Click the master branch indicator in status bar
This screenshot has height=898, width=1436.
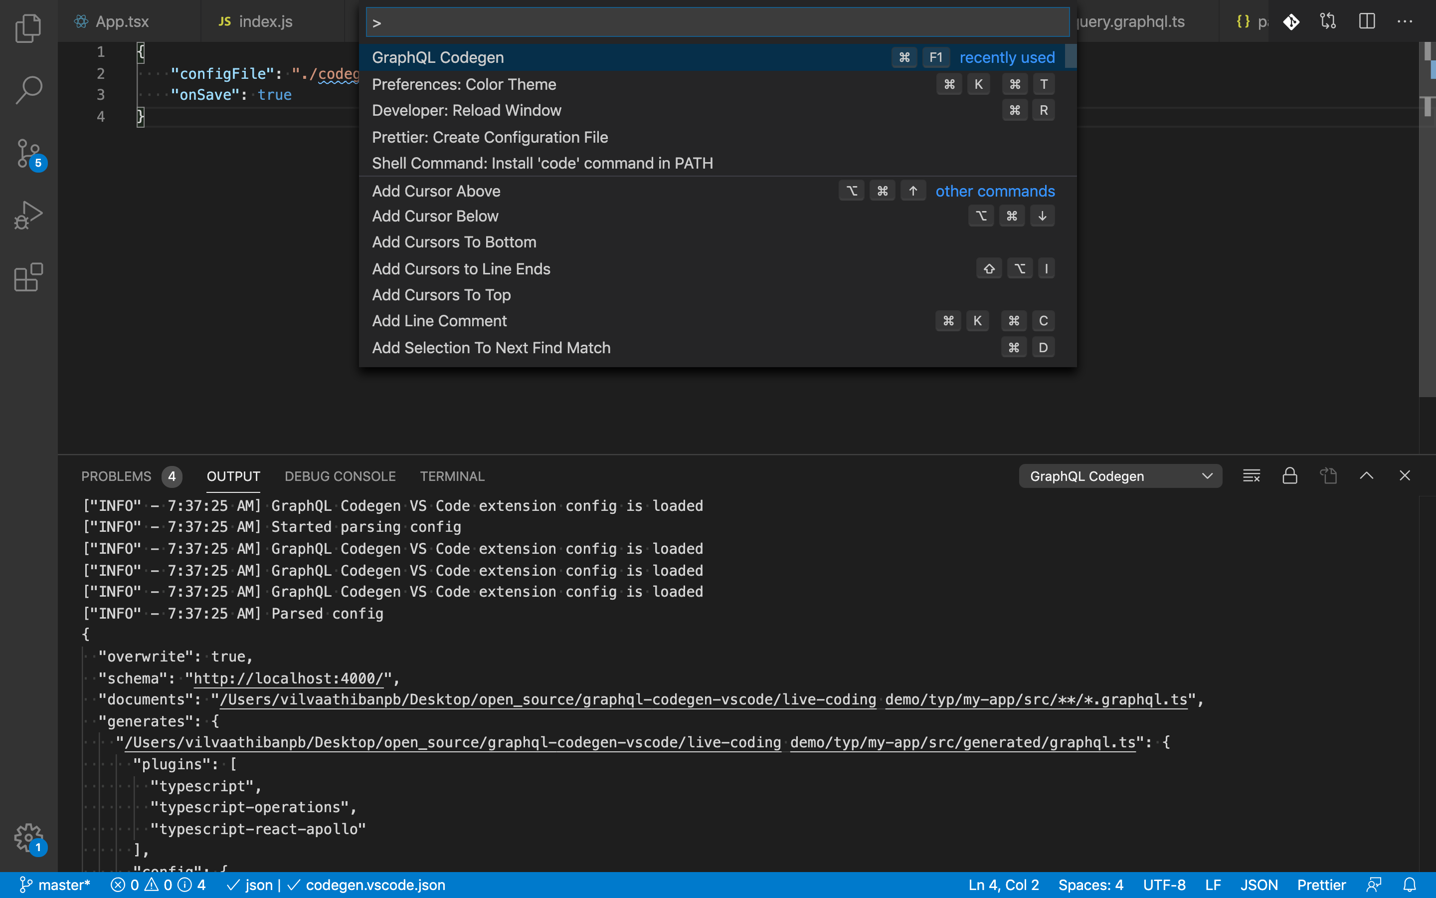pyautogui.click(x=55, y=885)
